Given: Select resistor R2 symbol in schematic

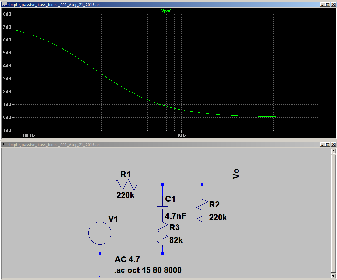Looking at the screenshot, I should pyautogui.click(x=202, y=210).
